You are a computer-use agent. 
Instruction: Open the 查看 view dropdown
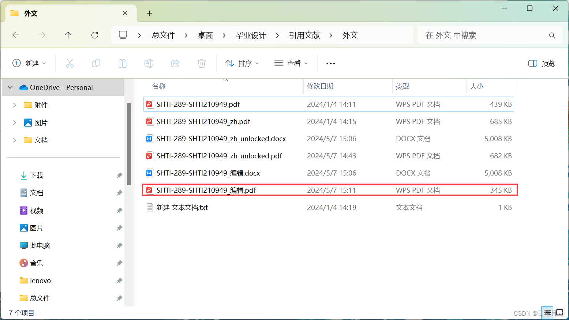(291, 63)
